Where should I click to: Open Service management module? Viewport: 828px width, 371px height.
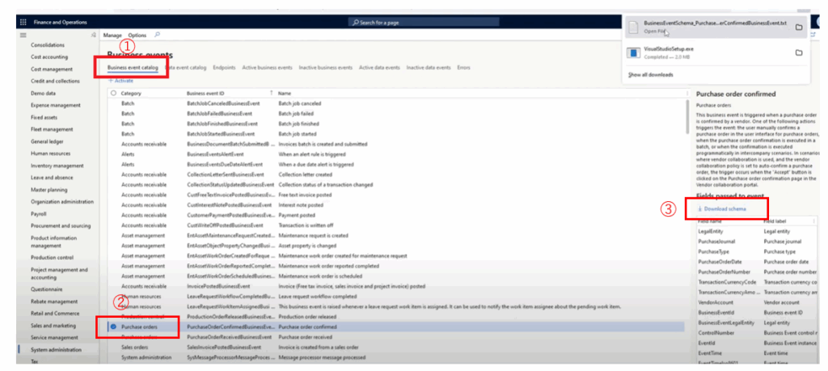tap(54, 337)
